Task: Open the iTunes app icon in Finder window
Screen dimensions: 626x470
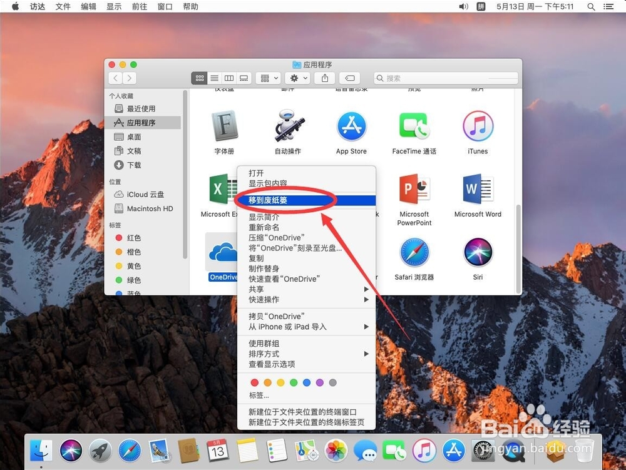Action: [478, 126]
